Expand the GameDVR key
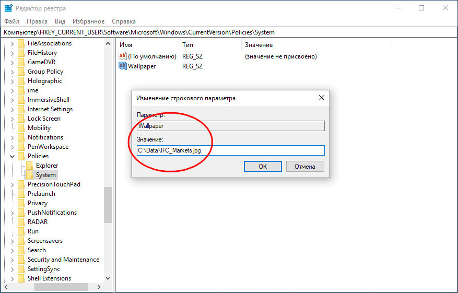Image resolution: width=458 pixels, height=293 pixels. point(12,63)
